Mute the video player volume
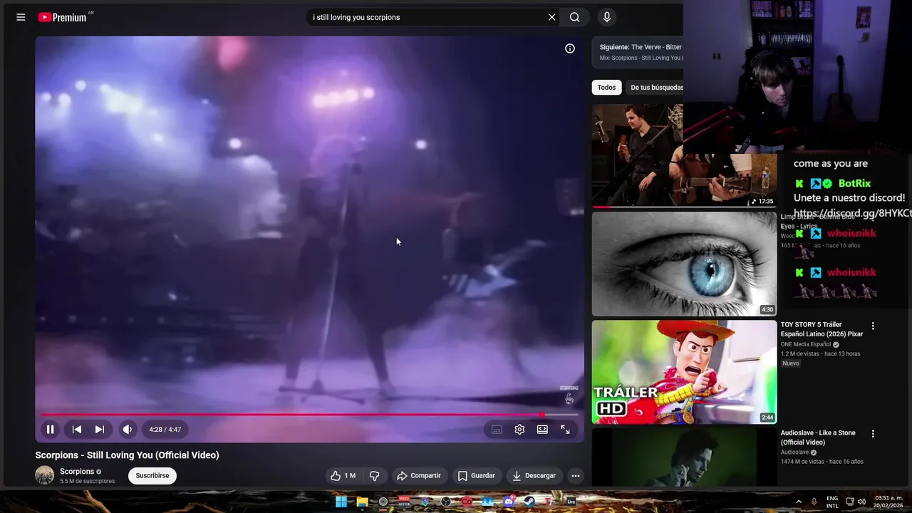The height and width of the screenshot is (513, 912). click(128, 430)
